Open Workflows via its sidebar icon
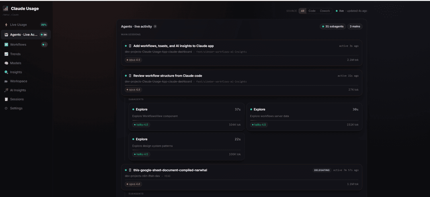 point(6,45)
